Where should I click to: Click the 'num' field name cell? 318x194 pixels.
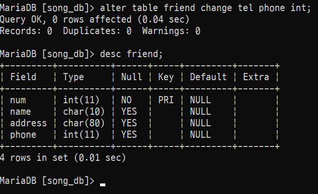[x=18, y=100]
